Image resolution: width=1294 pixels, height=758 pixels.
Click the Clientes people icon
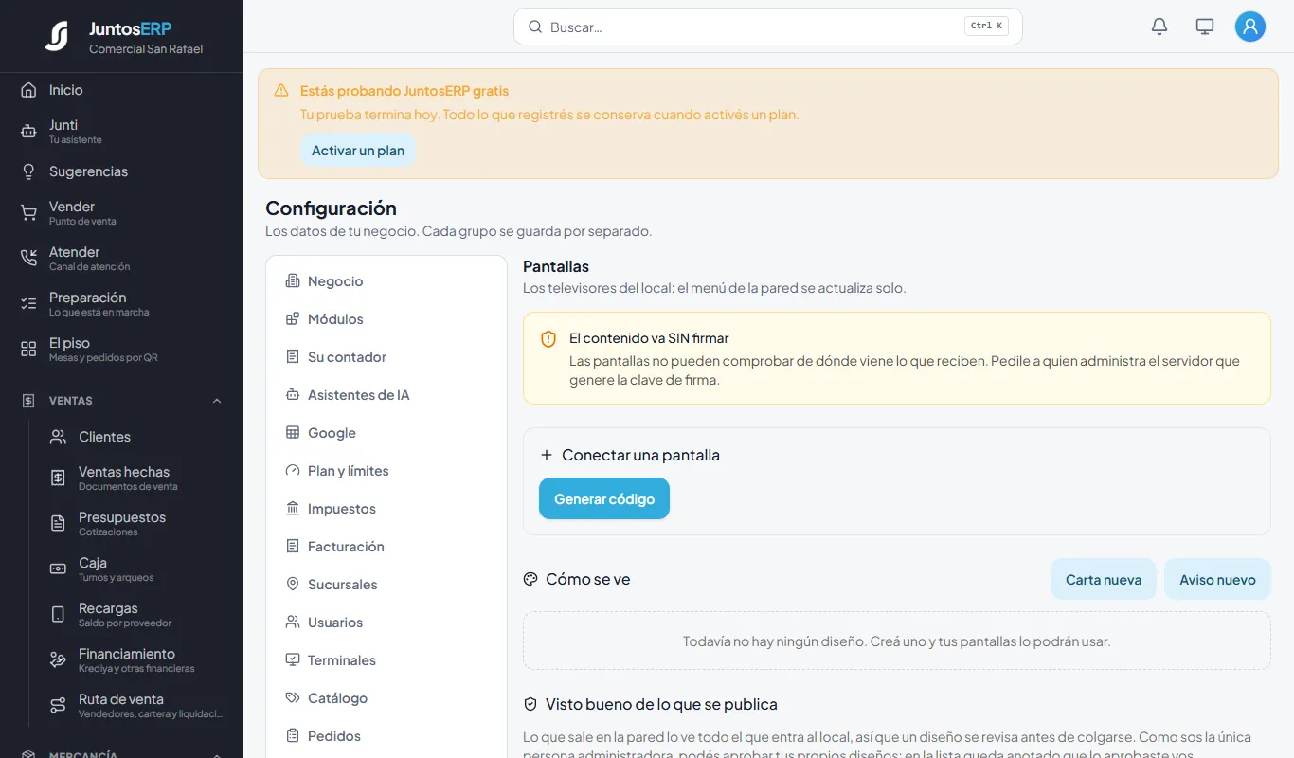point(58,437)
